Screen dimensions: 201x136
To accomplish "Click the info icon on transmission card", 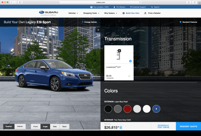I will (x=130, y=61).
